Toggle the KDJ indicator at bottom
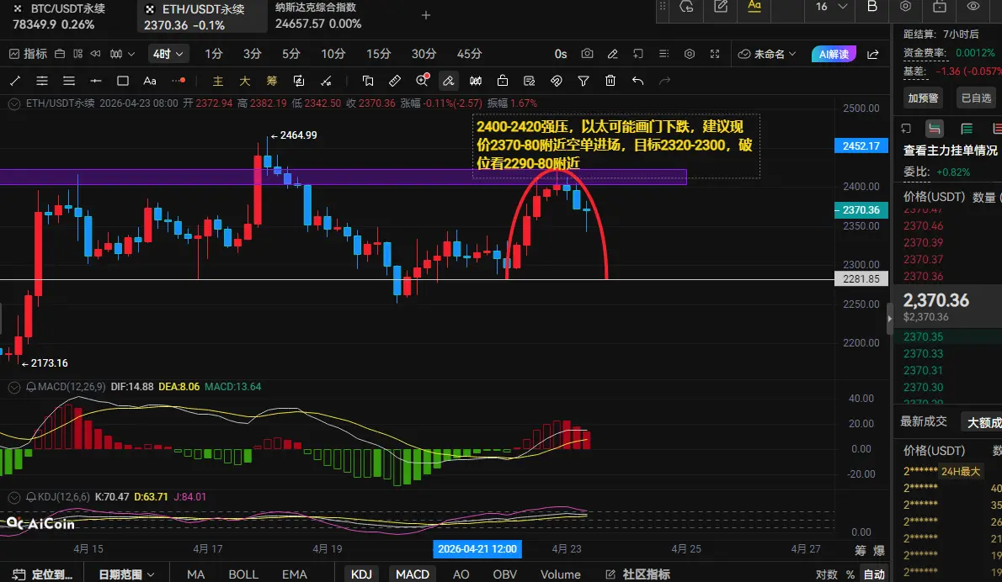Image resolution: width=1002 pixels, height=582 pixels. point(361,574)
